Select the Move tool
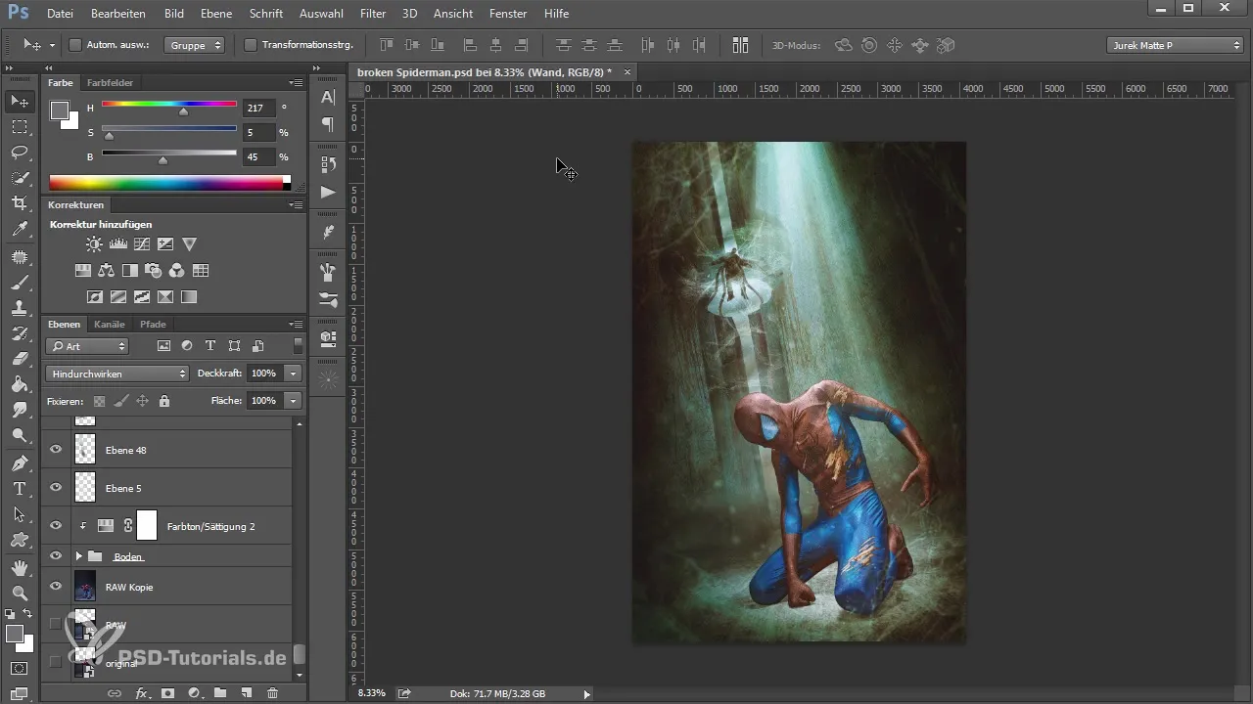 (19, 101)
